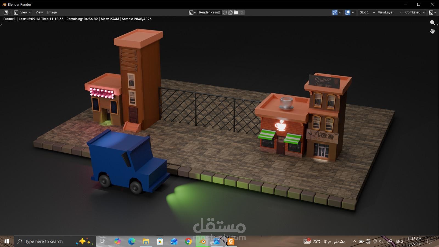Open the notifications action center
The width and height of the screenshot is (439, 247).
(430, 241)
